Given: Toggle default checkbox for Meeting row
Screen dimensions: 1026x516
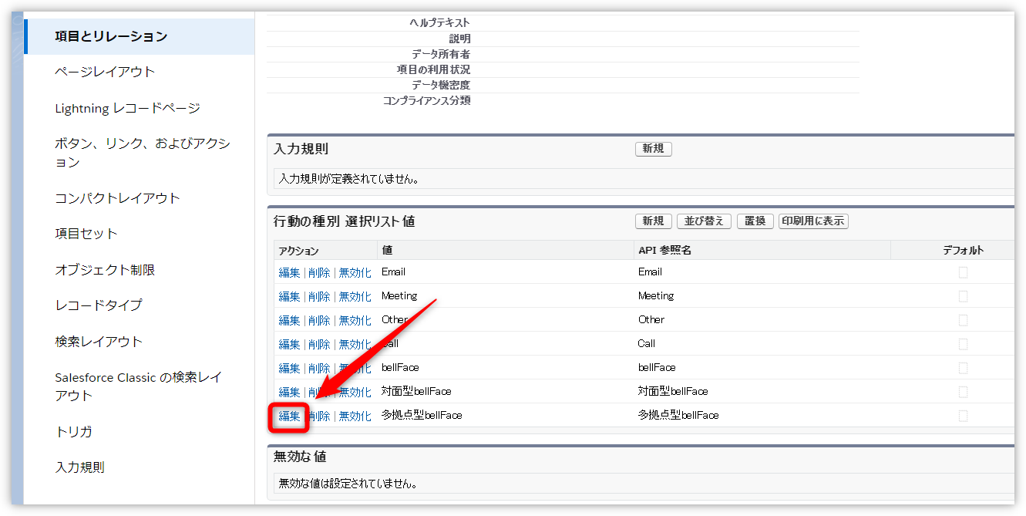Looking at the screenshot, I should click(x=963, y=296).
